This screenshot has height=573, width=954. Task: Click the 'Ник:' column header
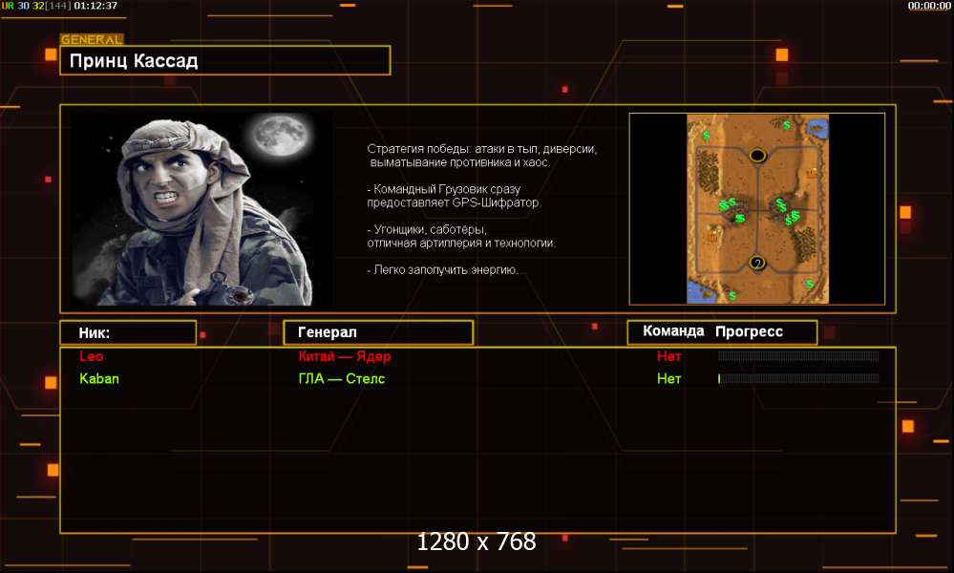[x=128, y=332]
